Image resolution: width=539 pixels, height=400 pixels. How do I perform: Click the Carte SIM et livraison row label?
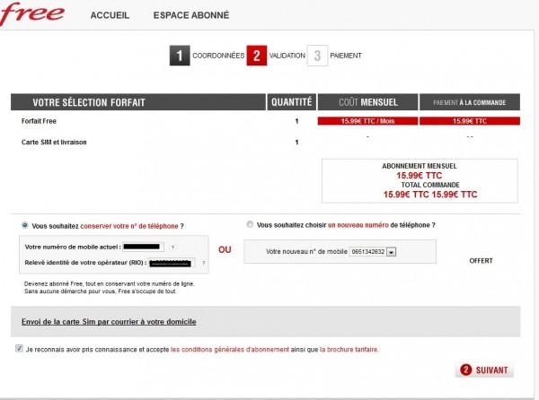[x=54, y=142]
